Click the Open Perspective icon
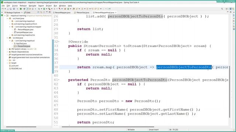236x132 pixels. [227, 9]
